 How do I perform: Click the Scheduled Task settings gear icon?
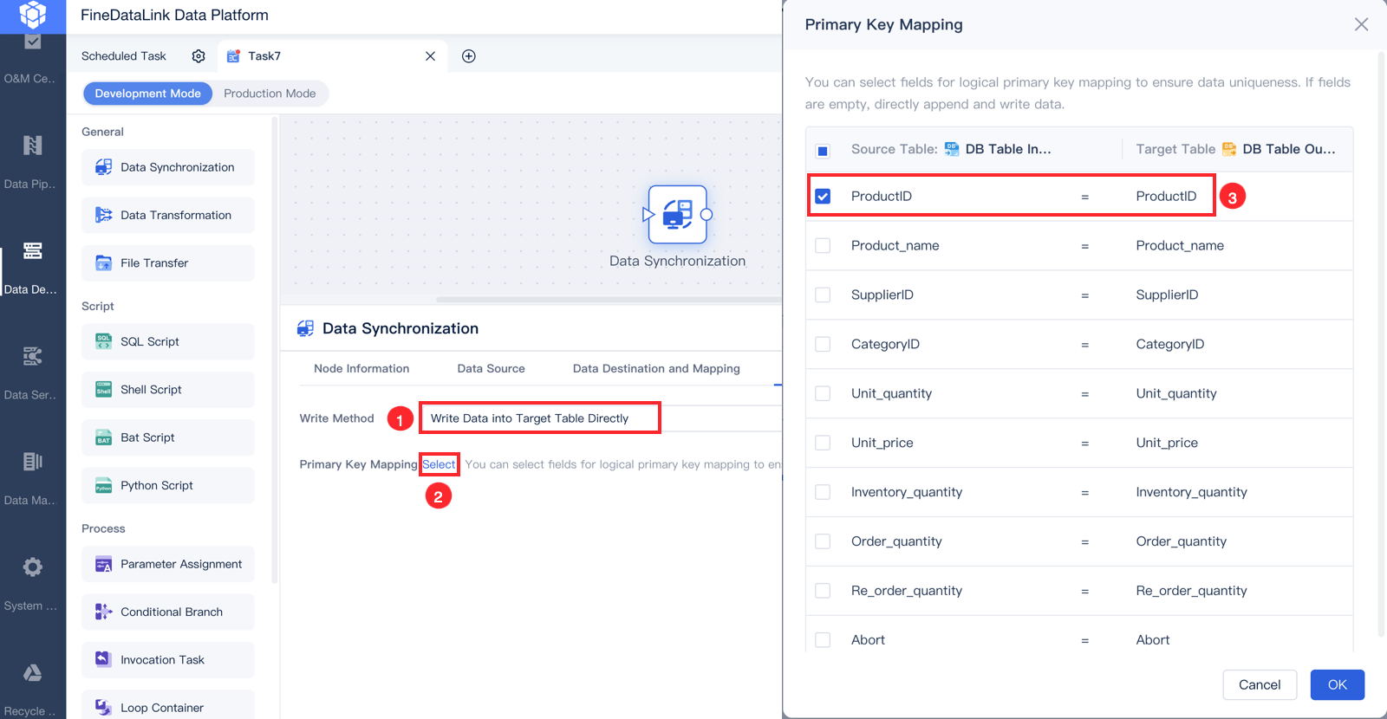[199, 56]
